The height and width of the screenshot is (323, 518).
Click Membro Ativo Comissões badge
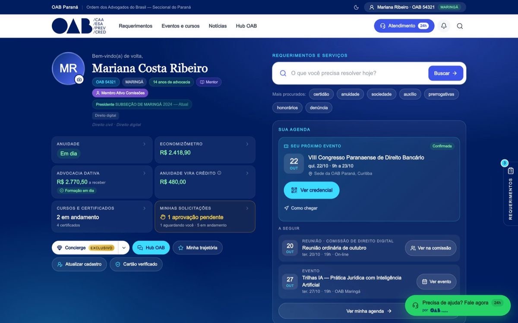(120, 93)
